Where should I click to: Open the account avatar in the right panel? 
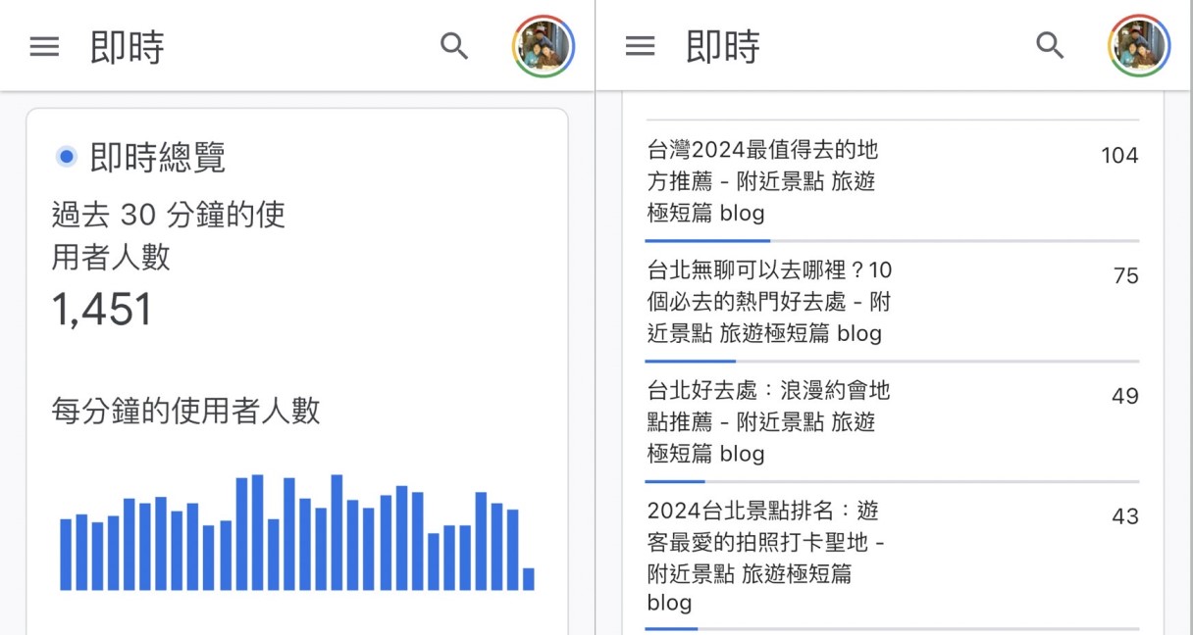(1139, 46)
